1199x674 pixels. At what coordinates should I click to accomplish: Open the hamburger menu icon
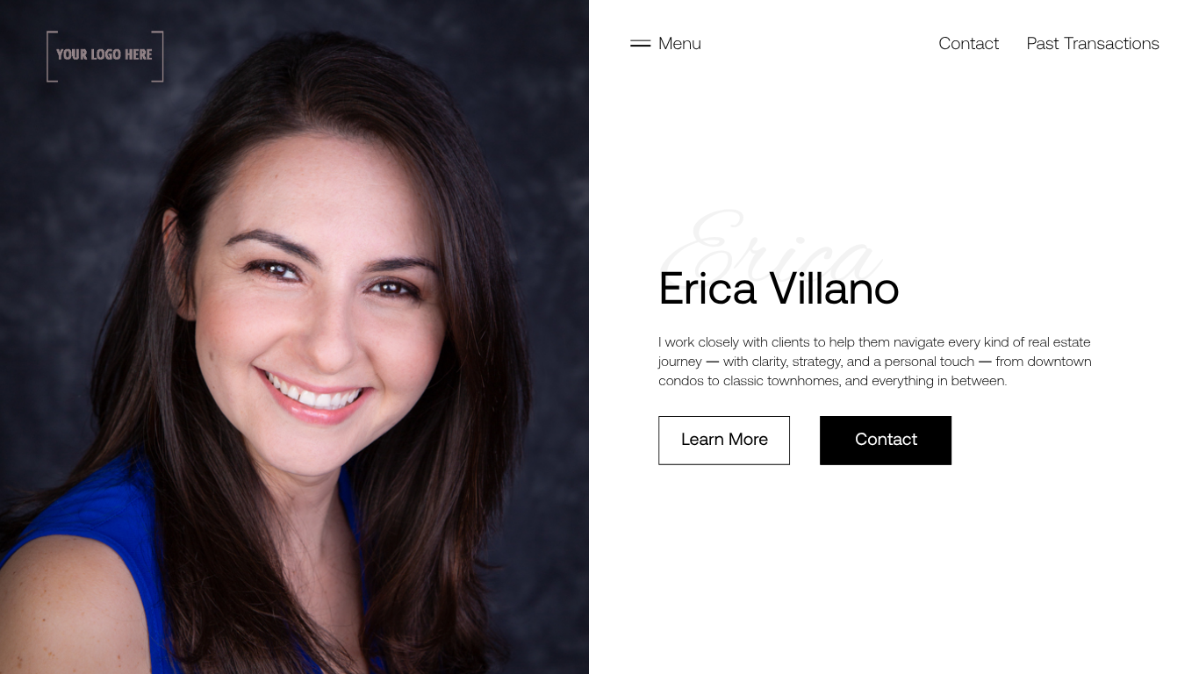tap(640, 43)
